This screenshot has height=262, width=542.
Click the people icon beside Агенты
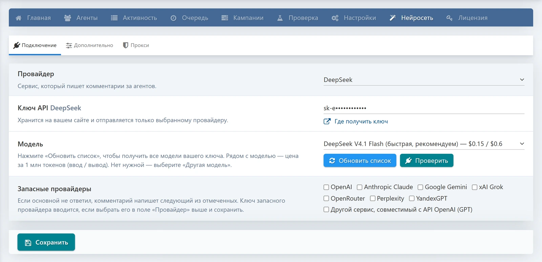[67, 18]
